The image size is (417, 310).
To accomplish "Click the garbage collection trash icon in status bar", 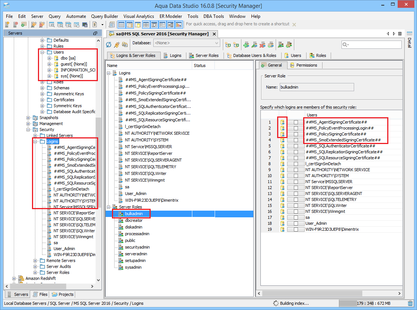I will (410, 303).
